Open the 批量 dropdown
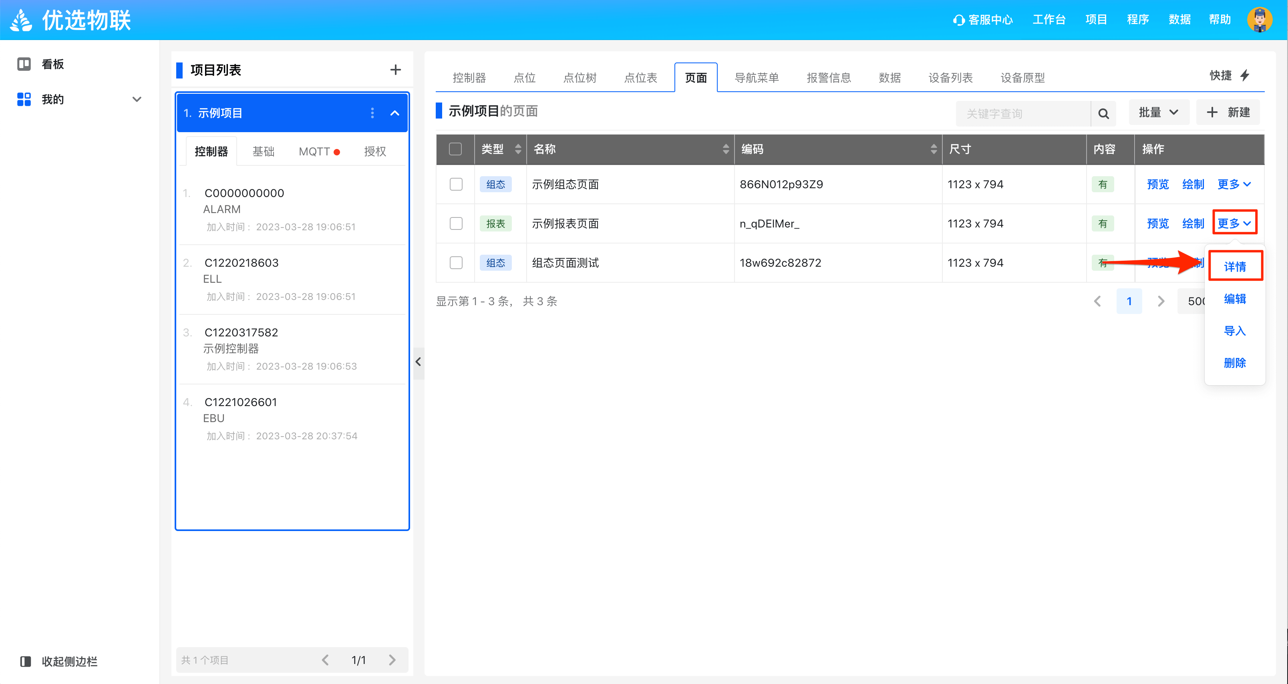The image size is (1288, 684). point(1159,113)
